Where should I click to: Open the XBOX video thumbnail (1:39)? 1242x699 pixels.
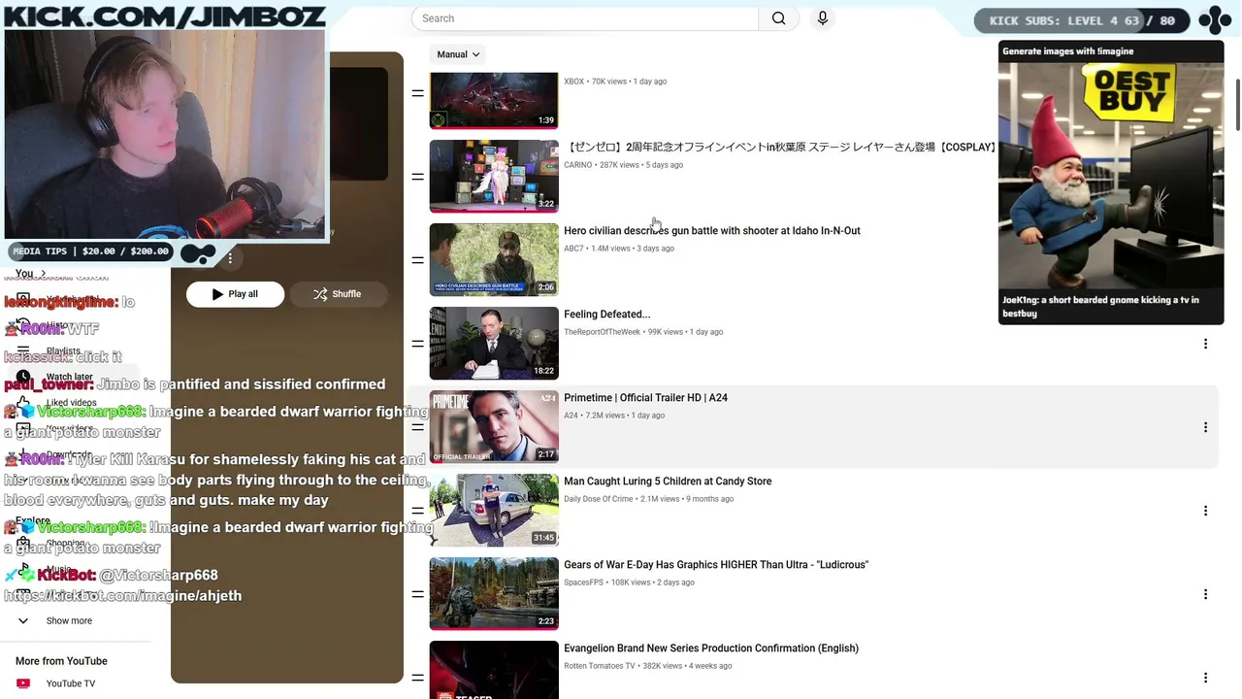coord(494,100)
